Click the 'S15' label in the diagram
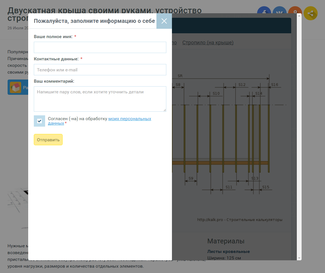 [x=266, y=187]
